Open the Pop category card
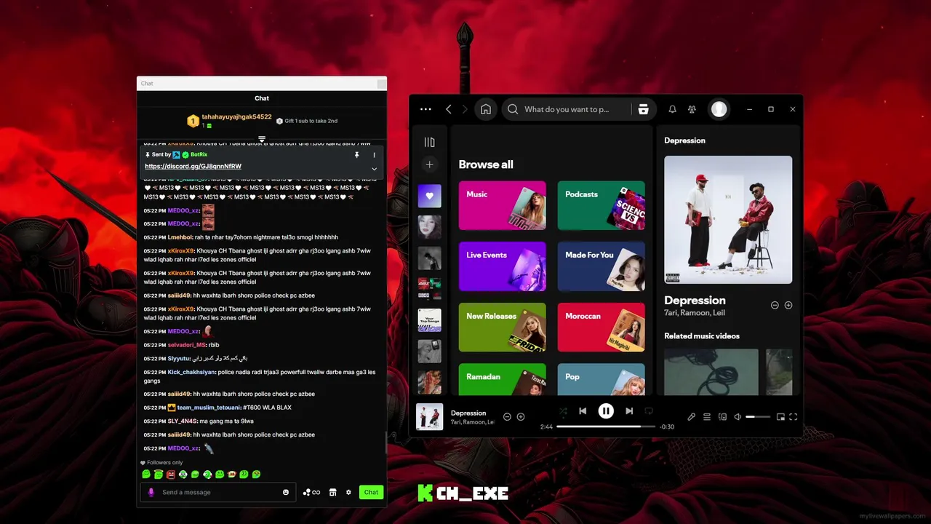Viewport: 931px width, 524px height. 601,379
